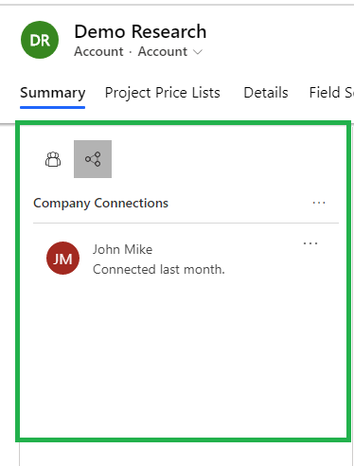Expand the Account form selector chevron

pyautogui.click(x=198, y=52)
